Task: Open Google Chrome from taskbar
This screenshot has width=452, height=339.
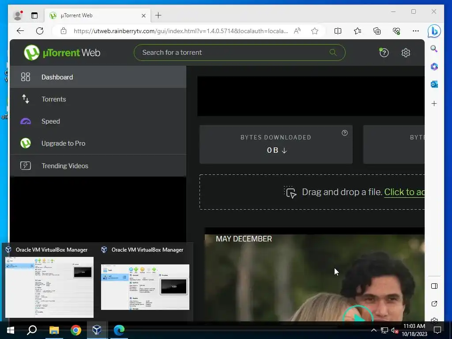Action: [x=76, y=330]
